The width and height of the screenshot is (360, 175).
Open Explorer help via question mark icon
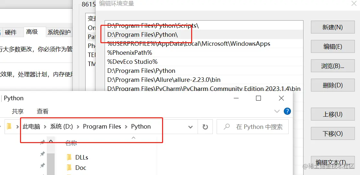point(287,111)
